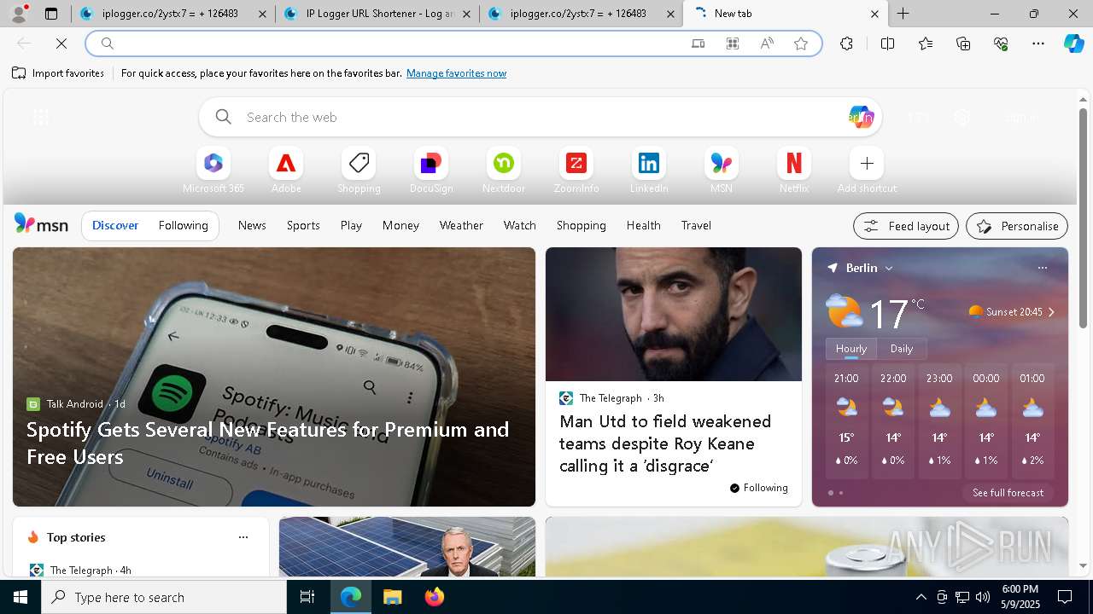Click the Copilot icon in the search box
The height and width of the screenshot is (614, 1093).
[x=861, y=117]
